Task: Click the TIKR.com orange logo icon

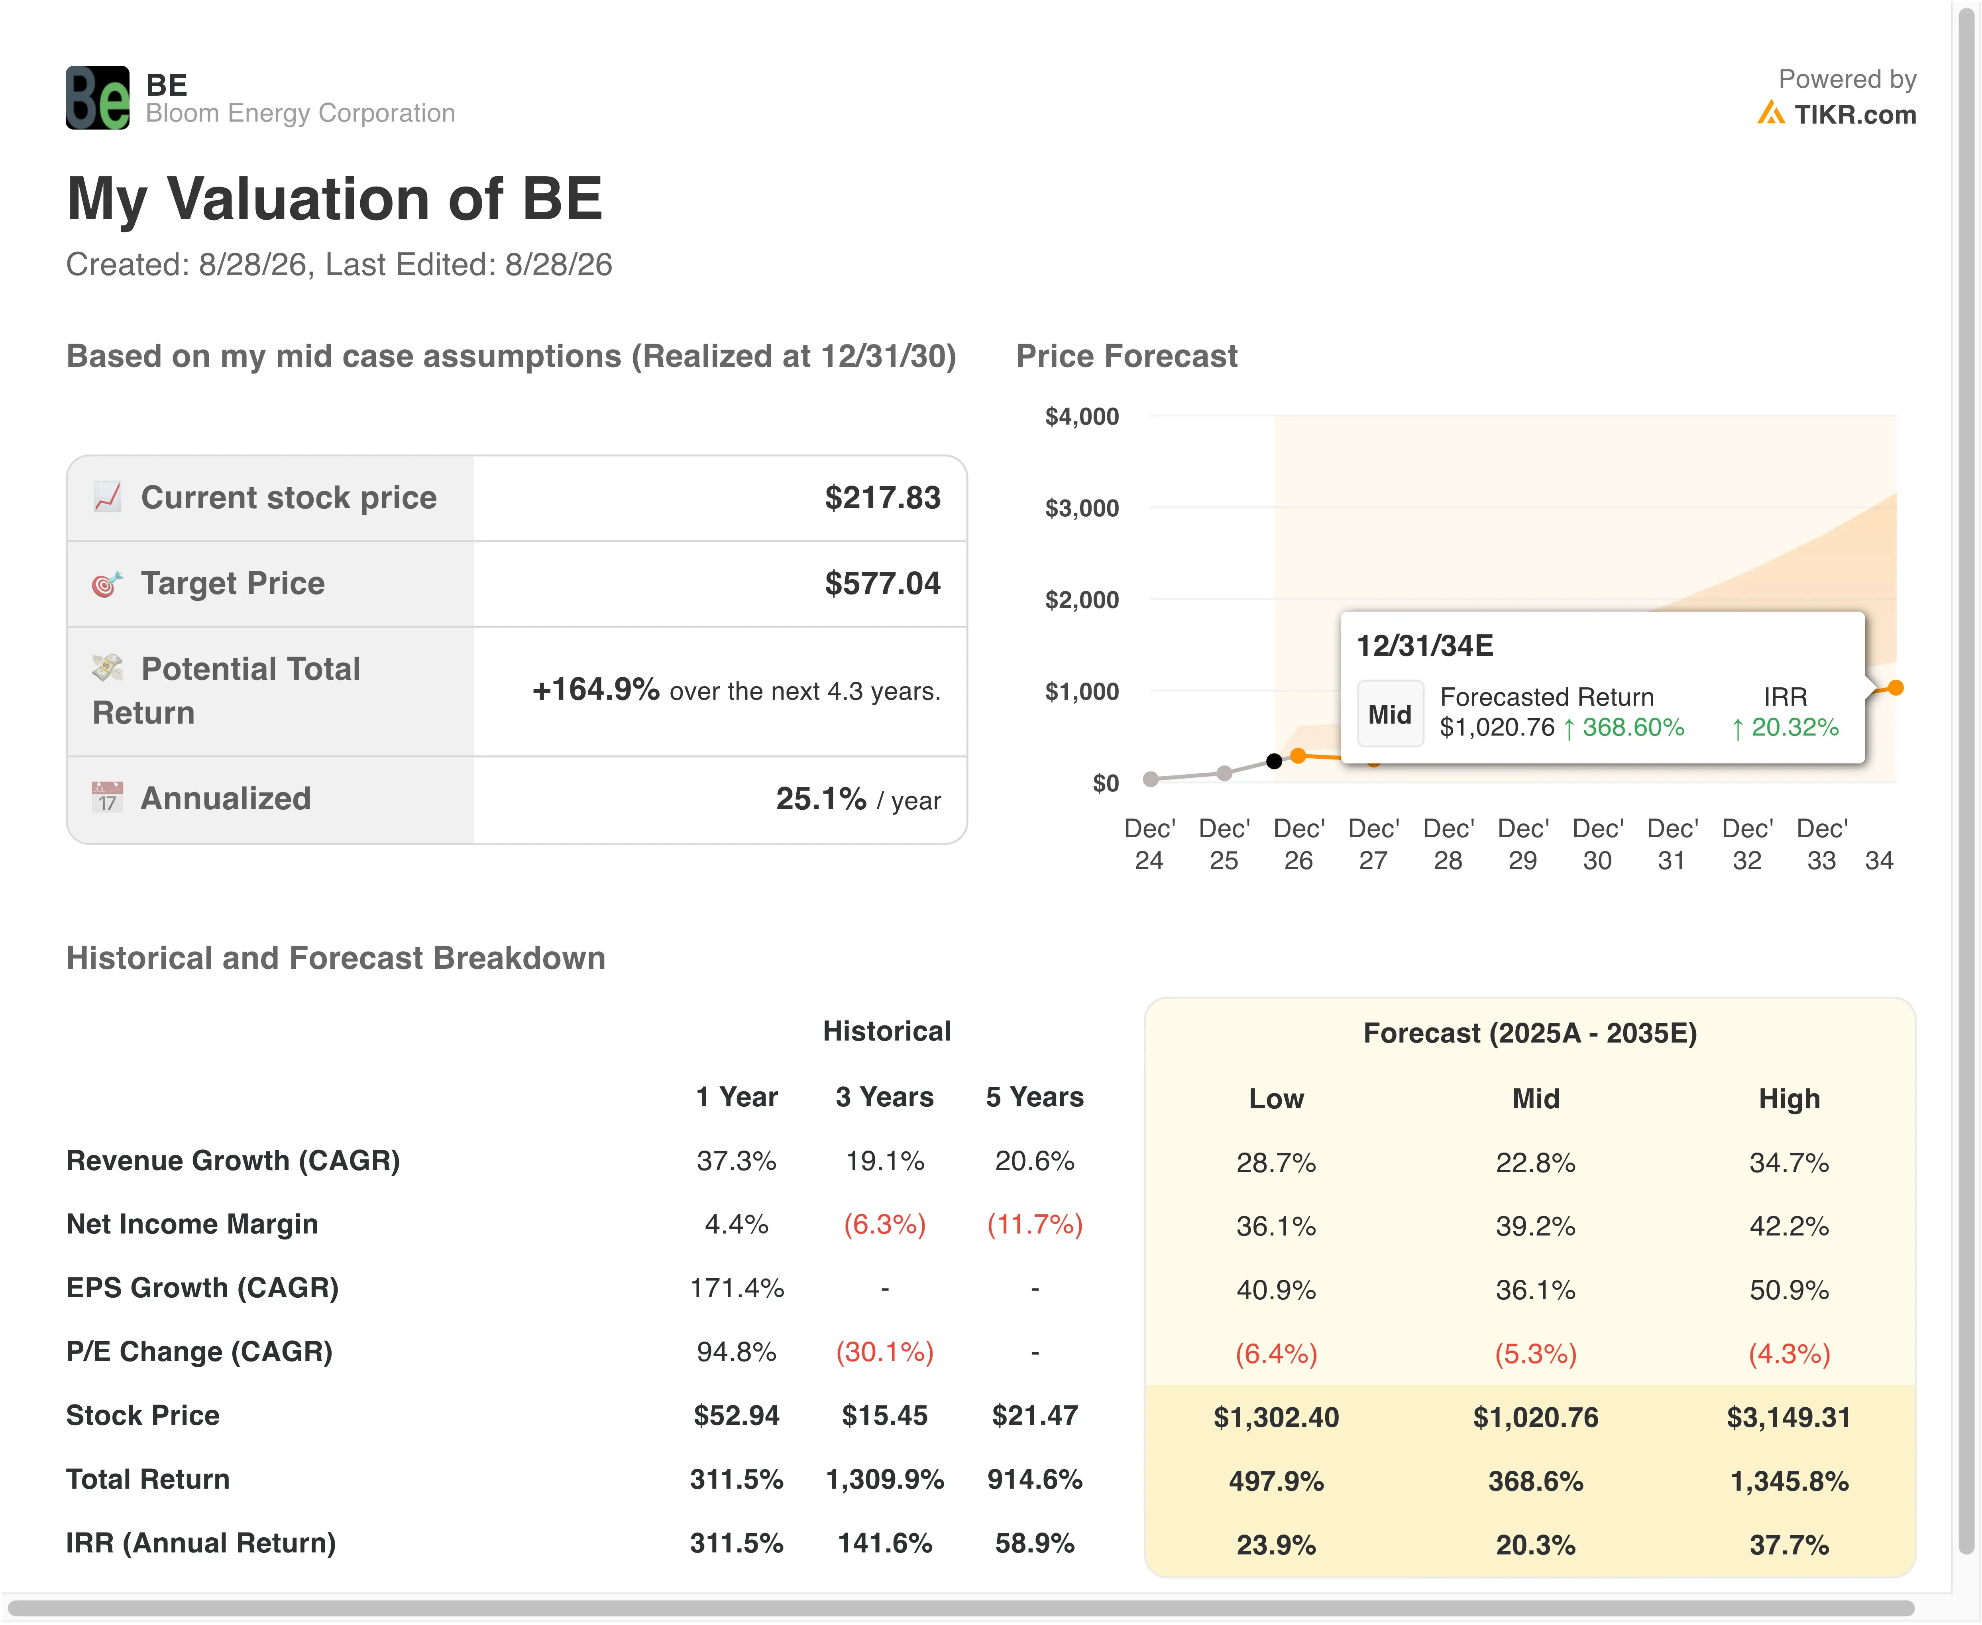Action: [1770, 113]
